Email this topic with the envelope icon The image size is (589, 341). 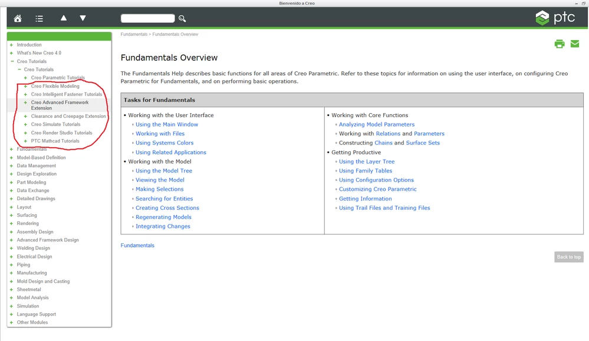tap(575, 44)
